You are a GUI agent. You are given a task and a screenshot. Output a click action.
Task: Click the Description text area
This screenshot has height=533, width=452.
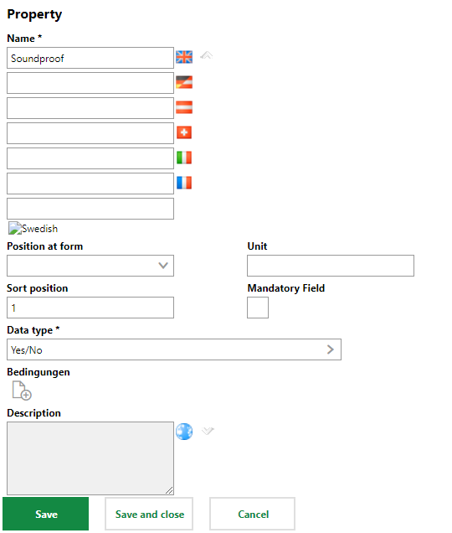(x=90, y=458)
